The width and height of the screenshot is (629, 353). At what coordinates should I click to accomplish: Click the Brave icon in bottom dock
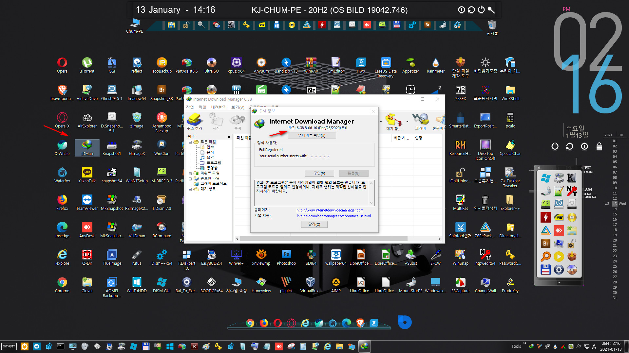coord(360,323)
